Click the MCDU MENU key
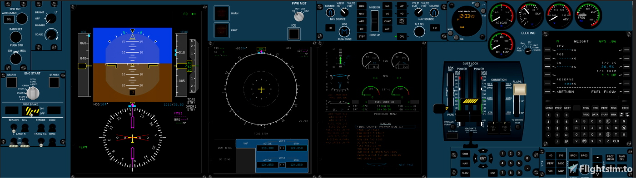 tap(549, 108)
